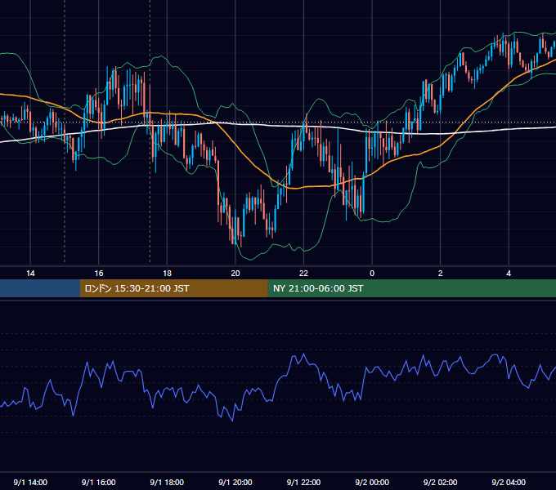
Task: Click the ロンドン 15:30-21:00 JST session bar
Action: (173, 288)
